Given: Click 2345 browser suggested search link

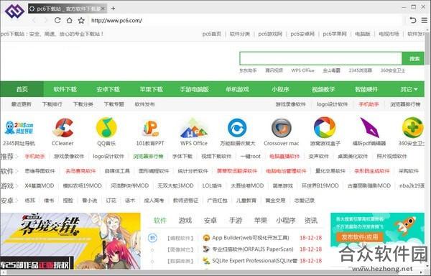Looking at the screenshot, I should click(x=361, y=70).
